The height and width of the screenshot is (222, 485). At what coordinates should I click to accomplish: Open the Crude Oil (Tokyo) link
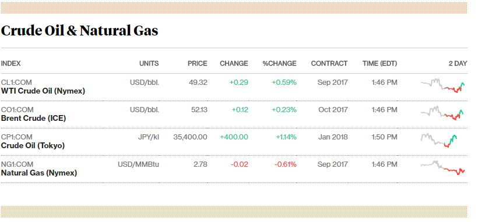tap(33, 145)
